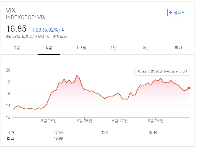Screen dimensions: 197x148
Task: Open the 면책조항 disclaimer link
Action: coord(60,37)
